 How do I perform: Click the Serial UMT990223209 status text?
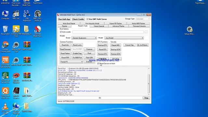point(66,101)
